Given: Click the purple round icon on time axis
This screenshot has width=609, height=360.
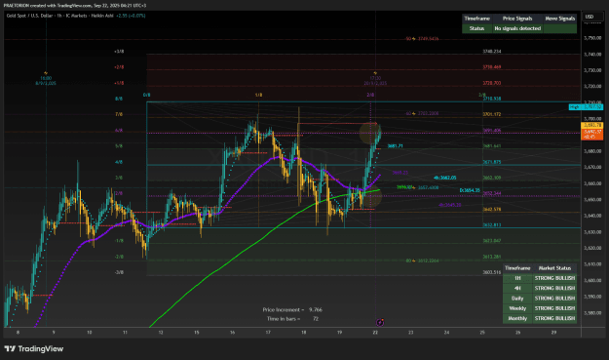Looking at the screenshot, I should (x=380, y=322).
